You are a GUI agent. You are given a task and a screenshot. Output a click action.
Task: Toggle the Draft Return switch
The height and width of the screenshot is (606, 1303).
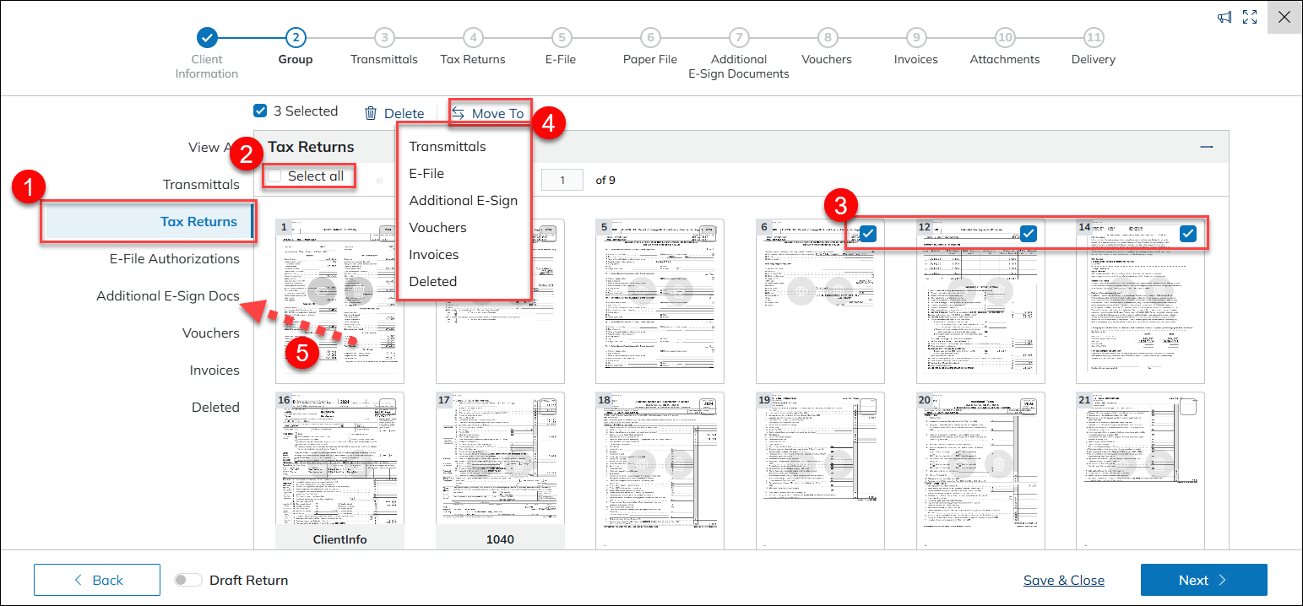coord(188,580)
